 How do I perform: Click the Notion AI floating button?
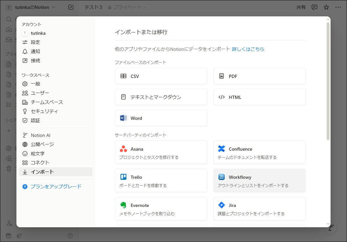coord(331,228)
